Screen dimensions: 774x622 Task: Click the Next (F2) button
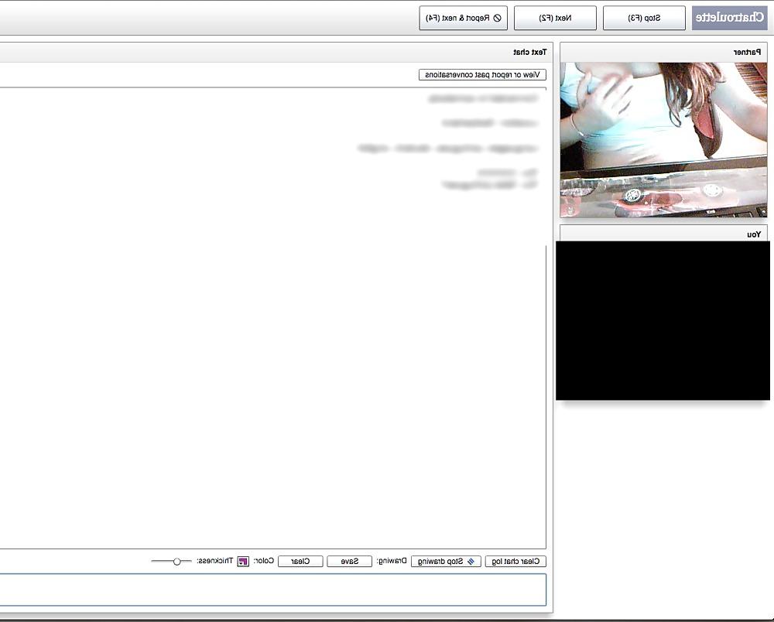555,18
